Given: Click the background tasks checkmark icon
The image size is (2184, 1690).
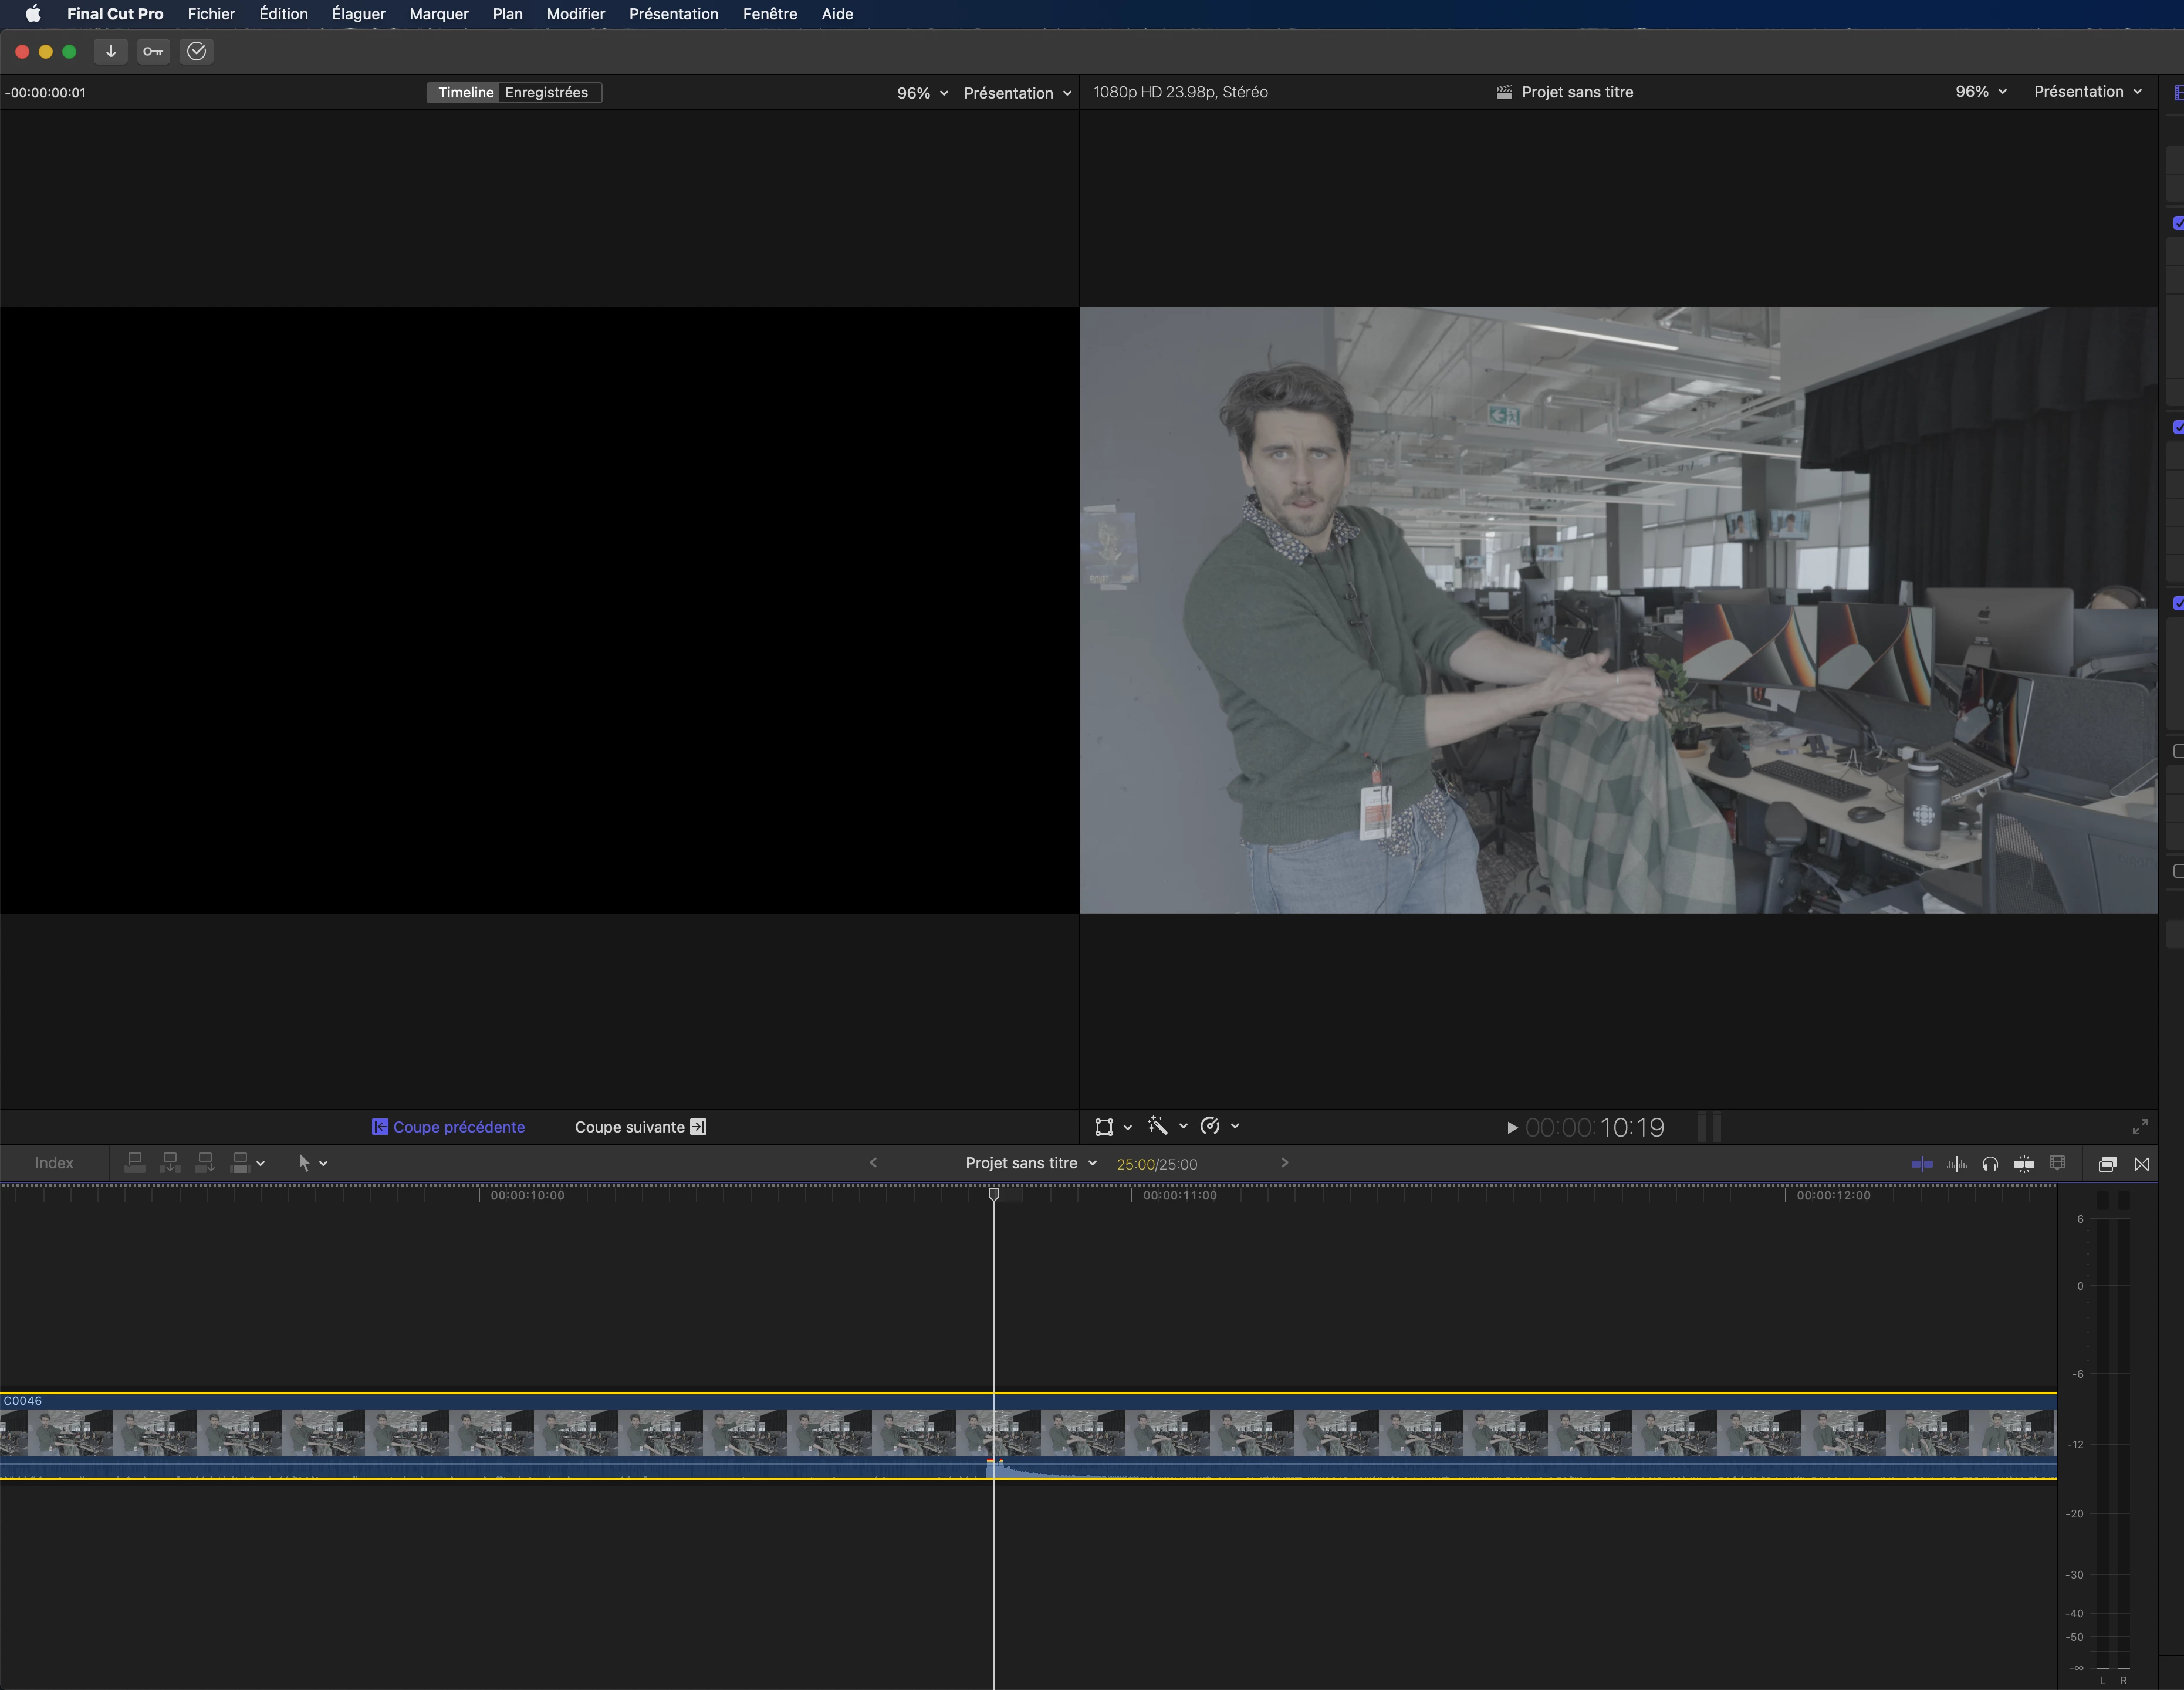Looking at the screenshot, I should [x=197, y=52].
